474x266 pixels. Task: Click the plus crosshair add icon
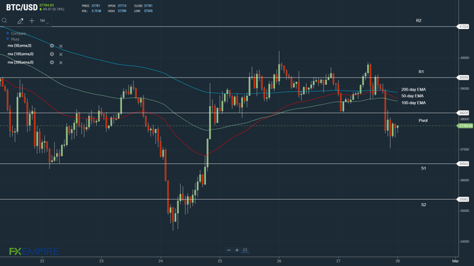pyautogui.click(x=32, y=21)
